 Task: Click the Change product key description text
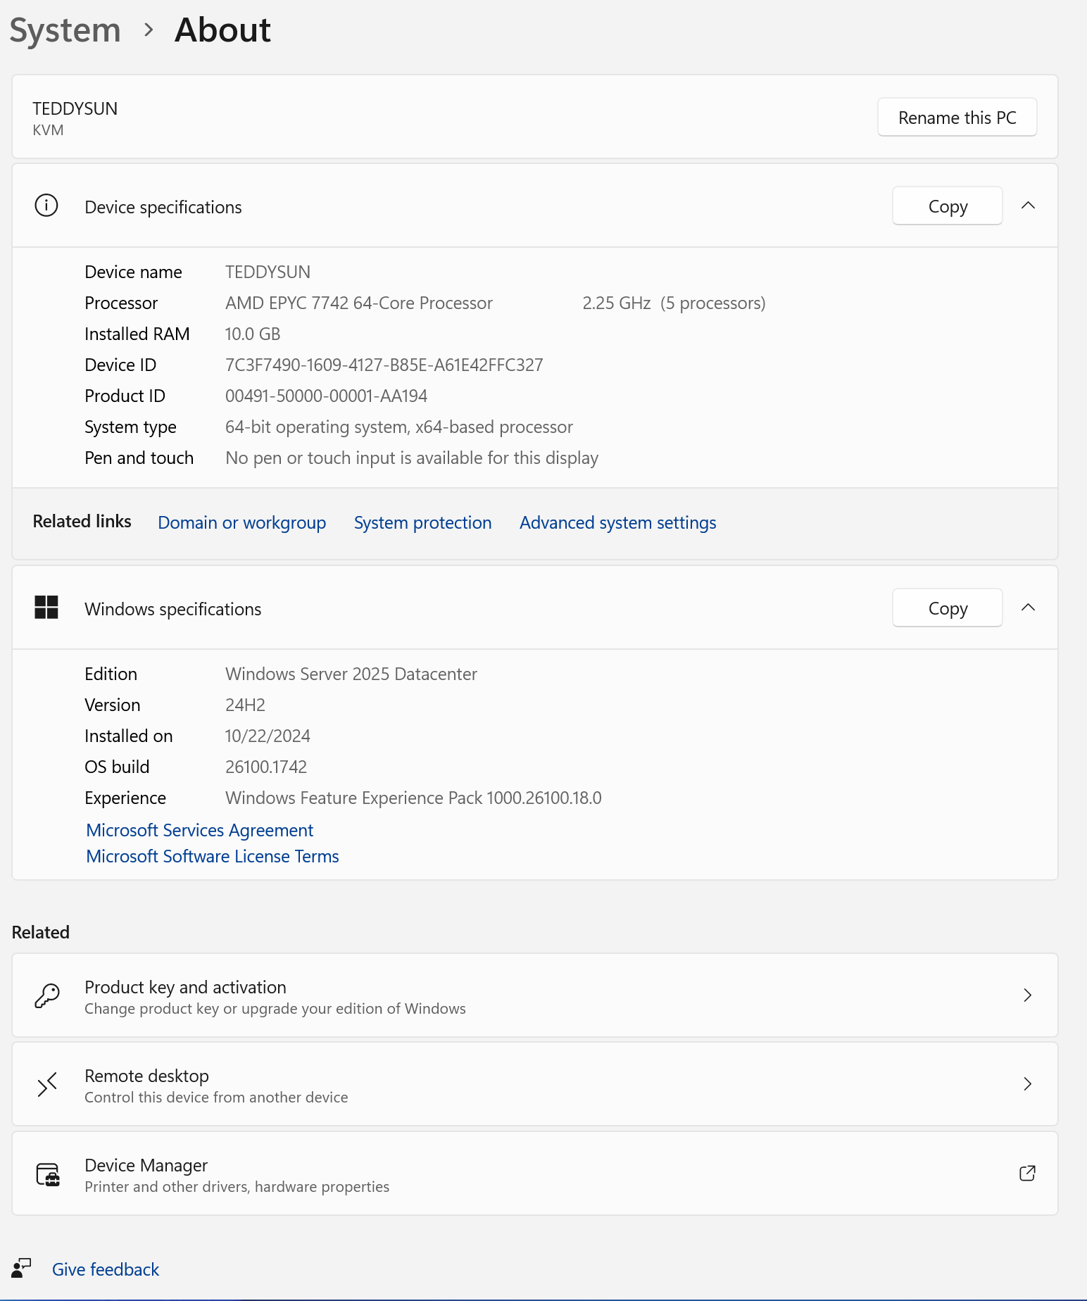(x=275, y=1009)
